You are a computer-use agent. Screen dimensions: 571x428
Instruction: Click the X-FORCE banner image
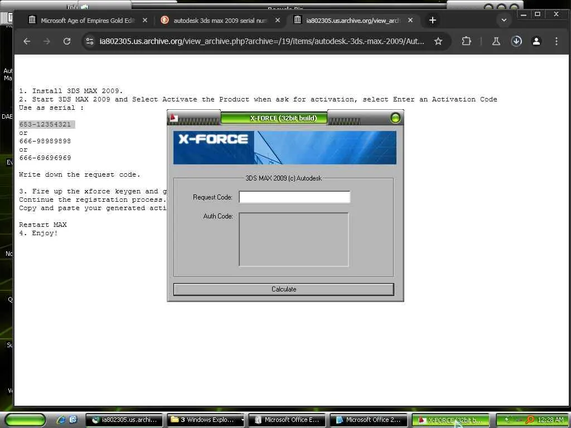(285, 148)
